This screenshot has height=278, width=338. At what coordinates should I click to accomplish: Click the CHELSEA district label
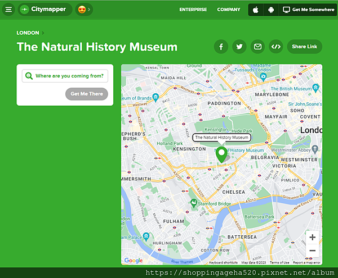(234, 192)
